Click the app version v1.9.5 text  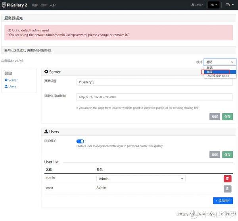[x=12, y=61]
